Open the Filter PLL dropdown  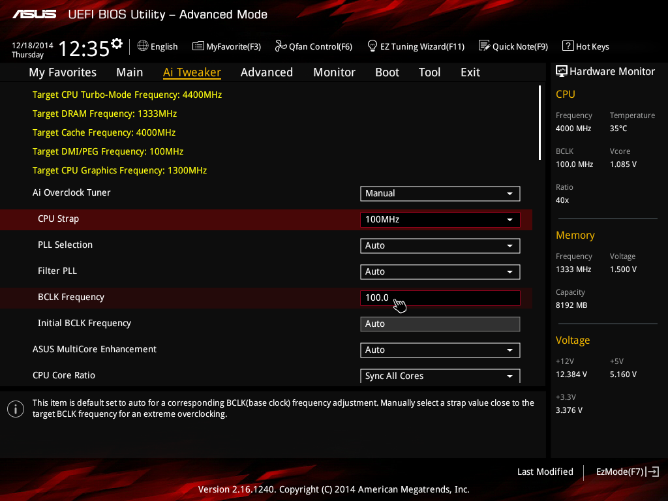[440, 272]
